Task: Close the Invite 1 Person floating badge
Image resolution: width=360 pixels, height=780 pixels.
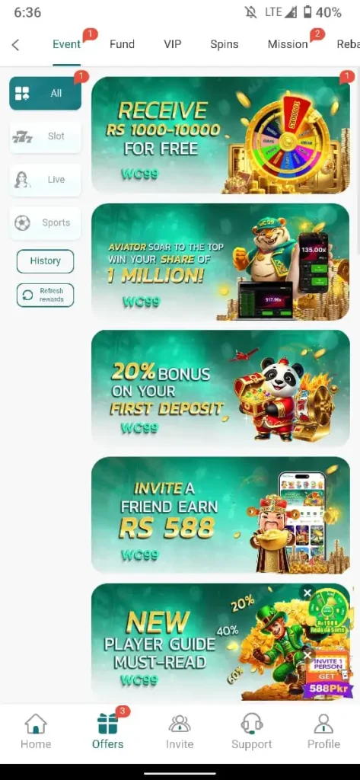Action: [307, 656]
